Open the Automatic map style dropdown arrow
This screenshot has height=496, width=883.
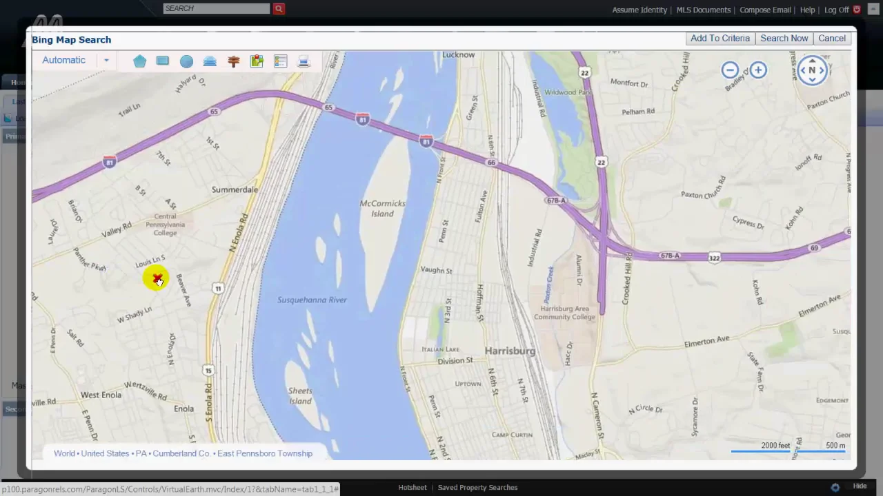(106, 61)
